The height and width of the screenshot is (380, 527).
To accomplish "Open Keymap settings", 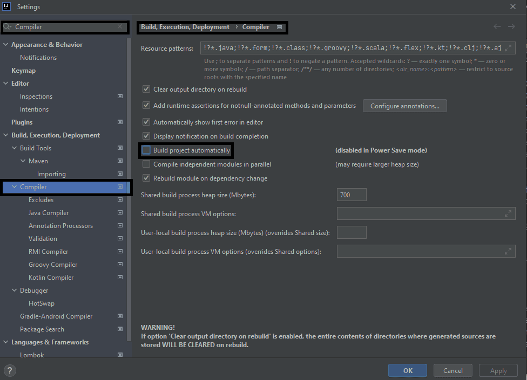I will pyautogui.click(x=24, y=71).
